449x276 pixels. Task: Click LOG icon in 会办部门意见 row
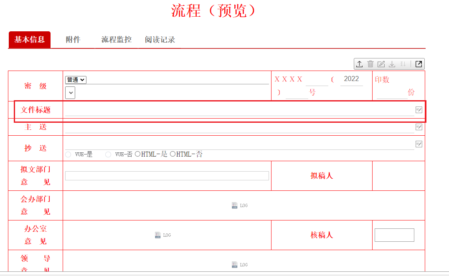coord(234,205)
